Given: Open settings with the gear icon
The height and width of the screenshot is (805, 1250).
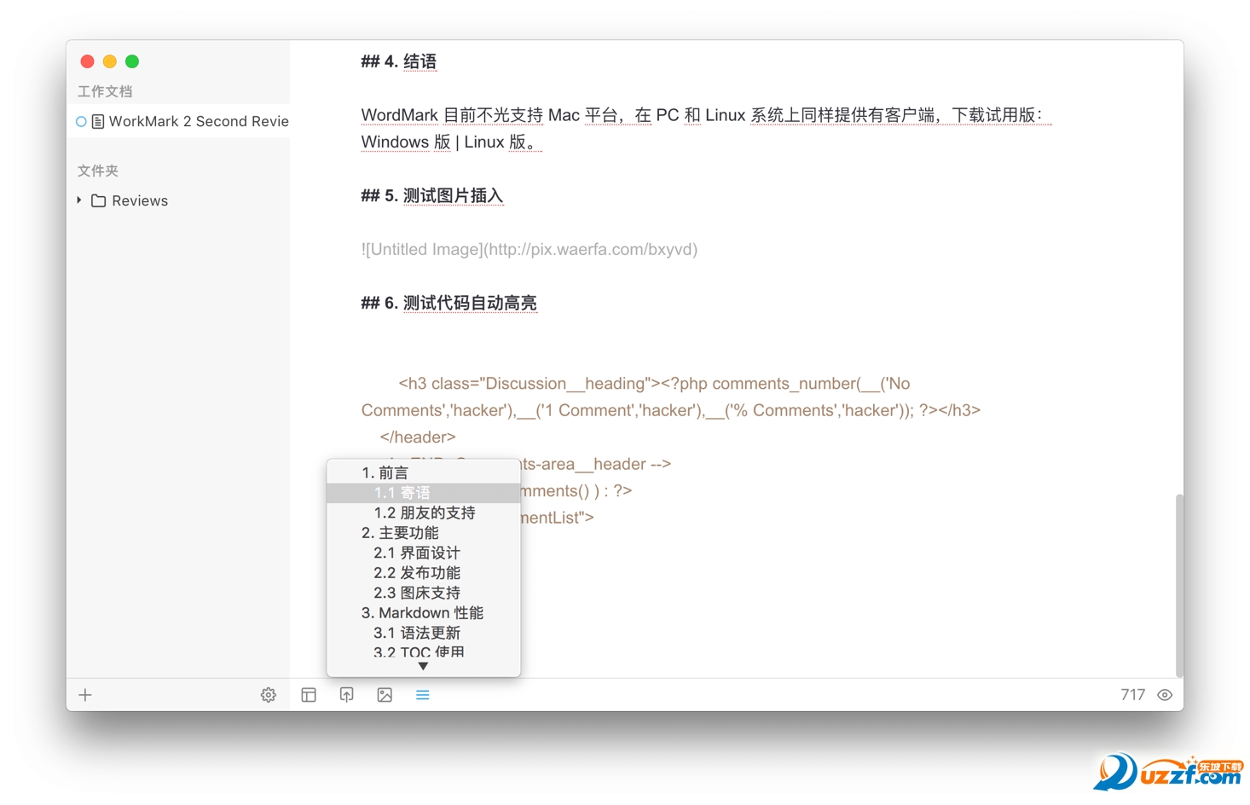Looking at the screenshot, I should (268, 695).
